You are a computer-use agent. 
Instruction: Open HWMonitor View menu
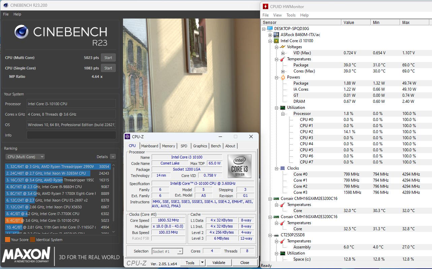tap(277, 15)
